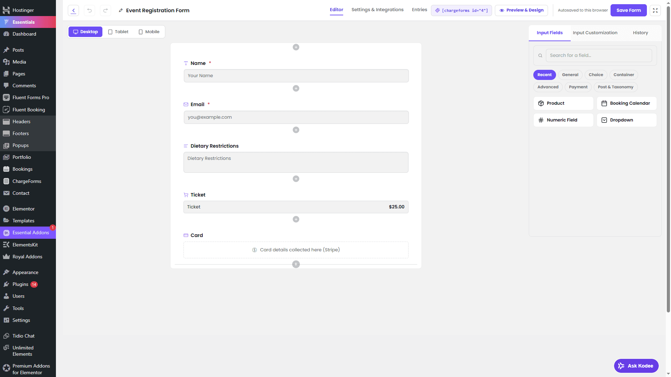
Task: Click the Your Name input field
Action: 296,76
